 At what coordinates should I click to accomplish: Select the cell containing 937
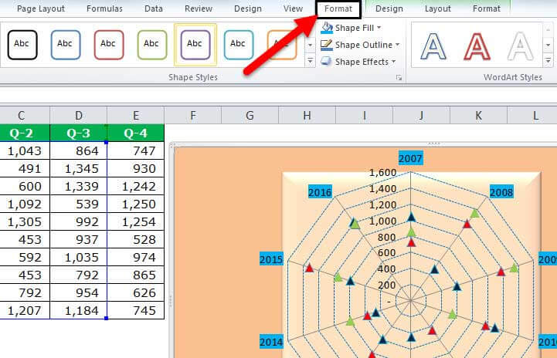coord(79,239)
